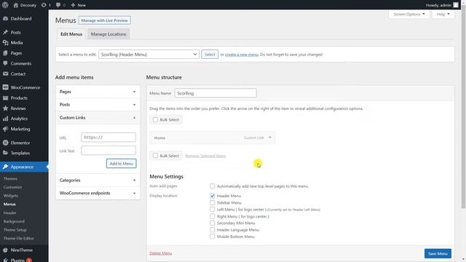Click Remove Selected Items link
The width and height of the screenshot is (466, 262).
coord(205,156)
